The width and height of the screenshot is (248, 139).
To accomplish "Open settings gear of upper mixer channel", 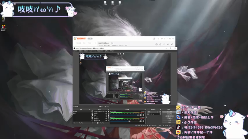I will pos(143,115).
